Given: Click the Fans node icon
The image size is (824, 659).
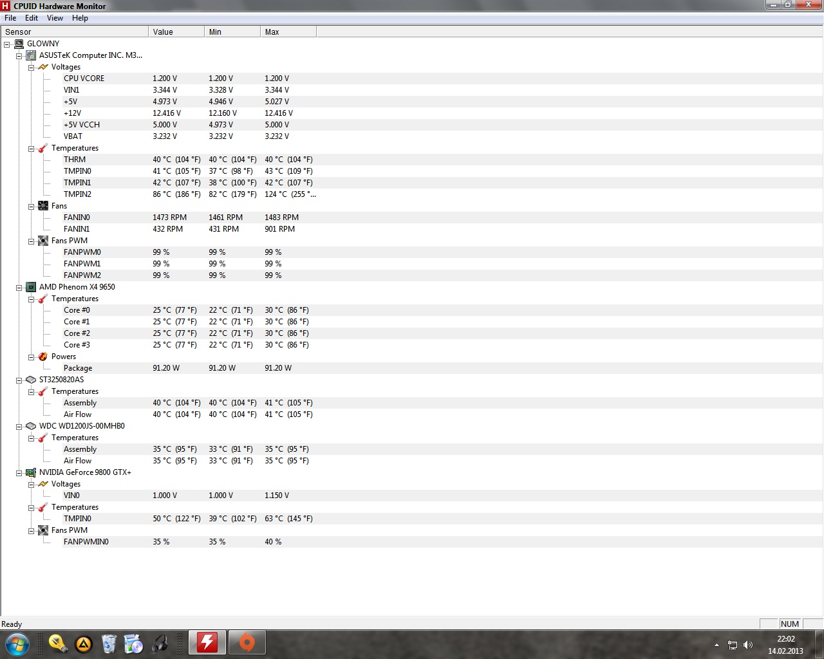Looking at the screenshot, I should [43, 206].
